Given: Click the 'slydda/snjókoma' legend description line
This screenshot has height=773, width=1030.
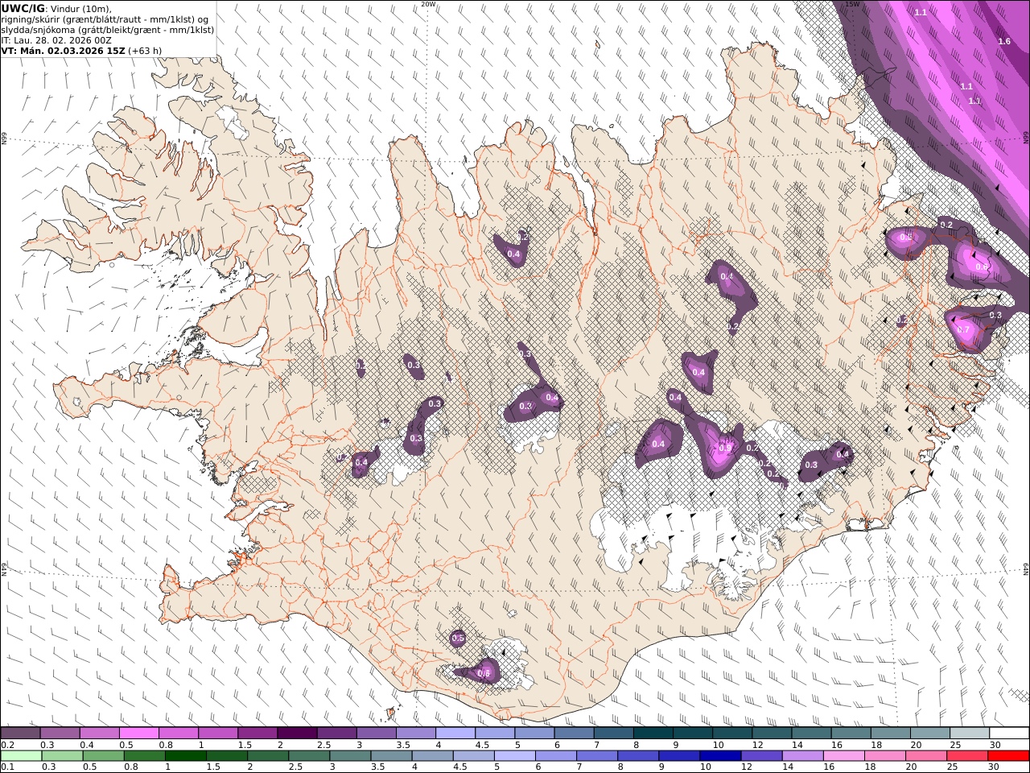Looking at the screenshot, I should 107,29.
